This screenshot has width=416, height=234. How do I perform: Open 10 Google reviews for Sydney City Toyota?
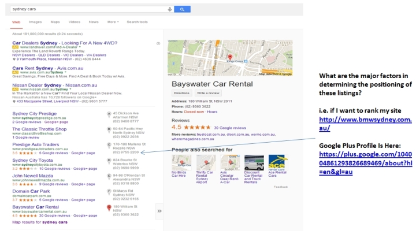coord(55,169)
